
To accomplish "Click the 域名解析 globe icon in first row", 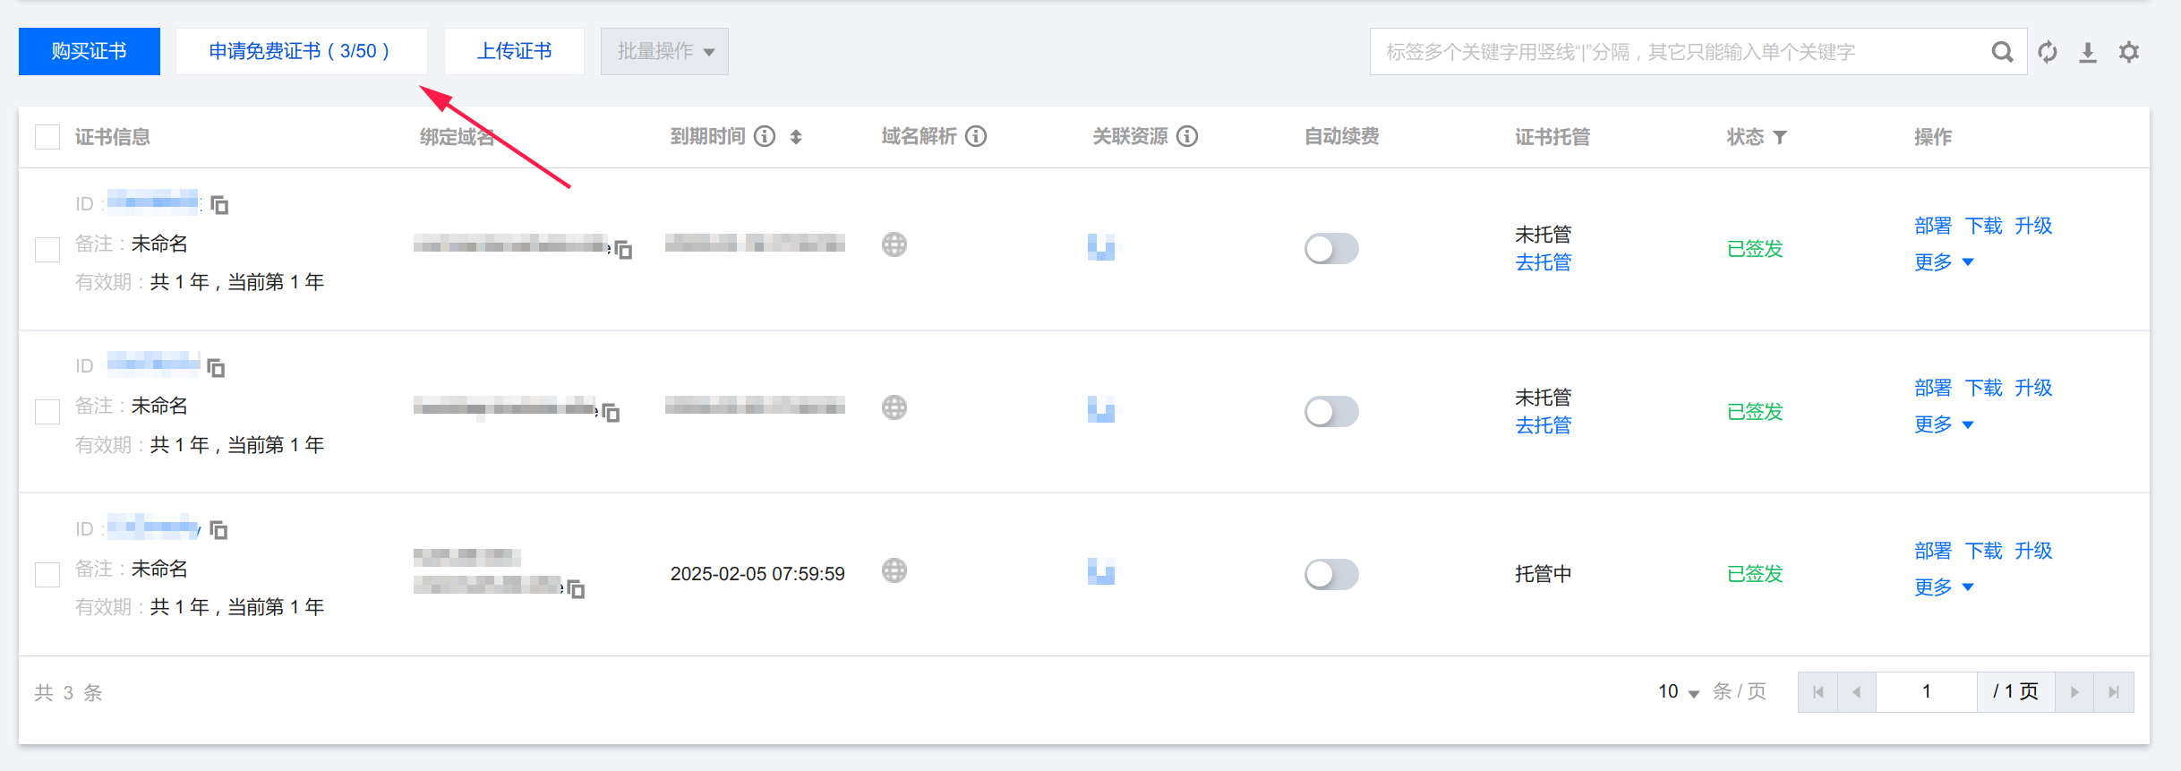I will (894, 244).
